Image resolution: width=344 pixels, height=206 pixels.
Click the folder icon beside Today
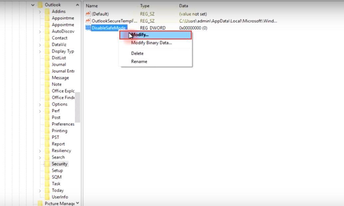tap(47, 190)
